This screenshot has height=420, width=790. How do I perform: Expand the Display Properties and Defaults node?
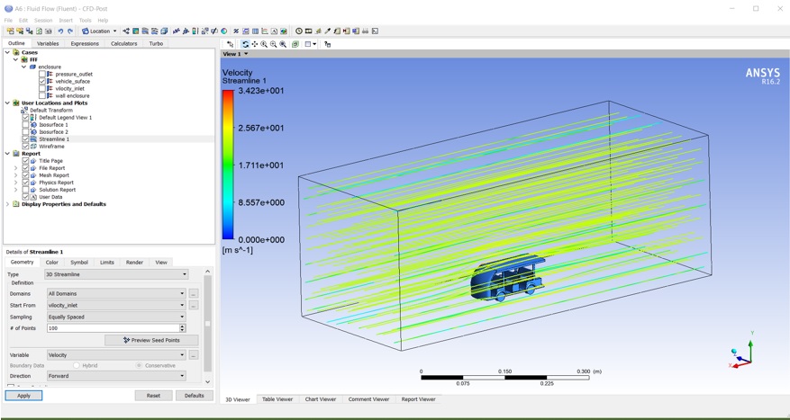pos(7,204)
